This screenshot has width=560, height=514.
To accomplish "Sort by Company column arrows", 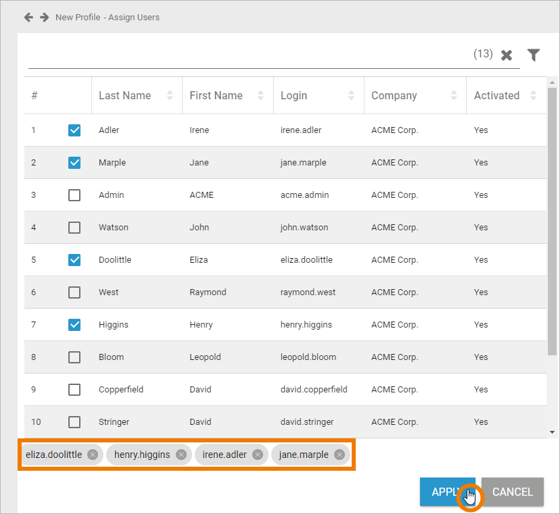I will (x=454, y=95).
